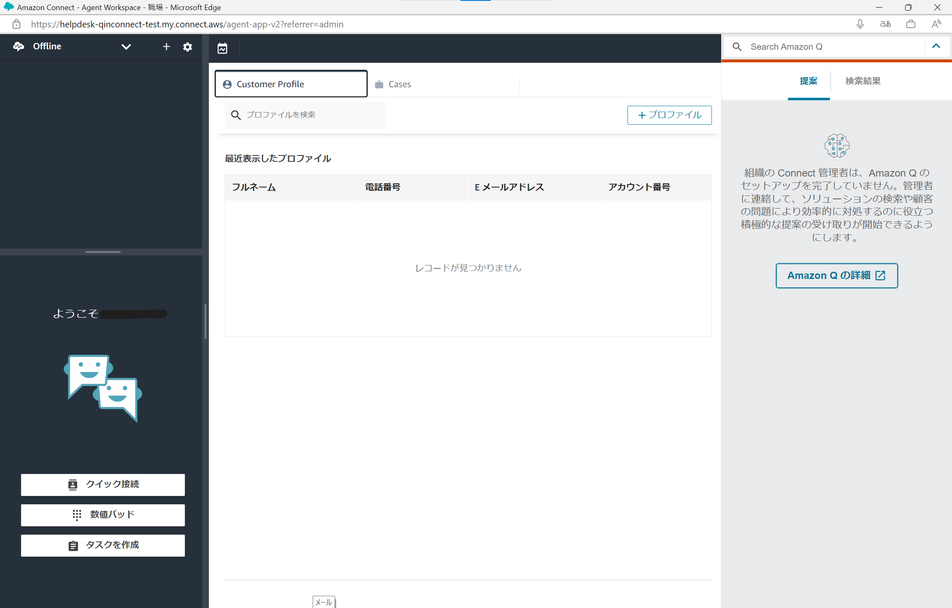
Task: Click the CCP panel horizontal resize handle
Action: click(103, 252)
